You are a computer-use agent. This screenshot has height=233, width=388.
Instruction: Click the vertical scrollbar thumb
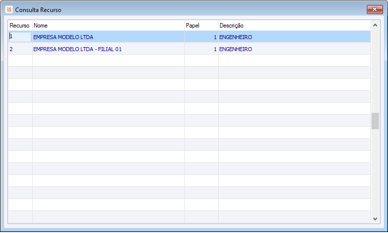375,121
